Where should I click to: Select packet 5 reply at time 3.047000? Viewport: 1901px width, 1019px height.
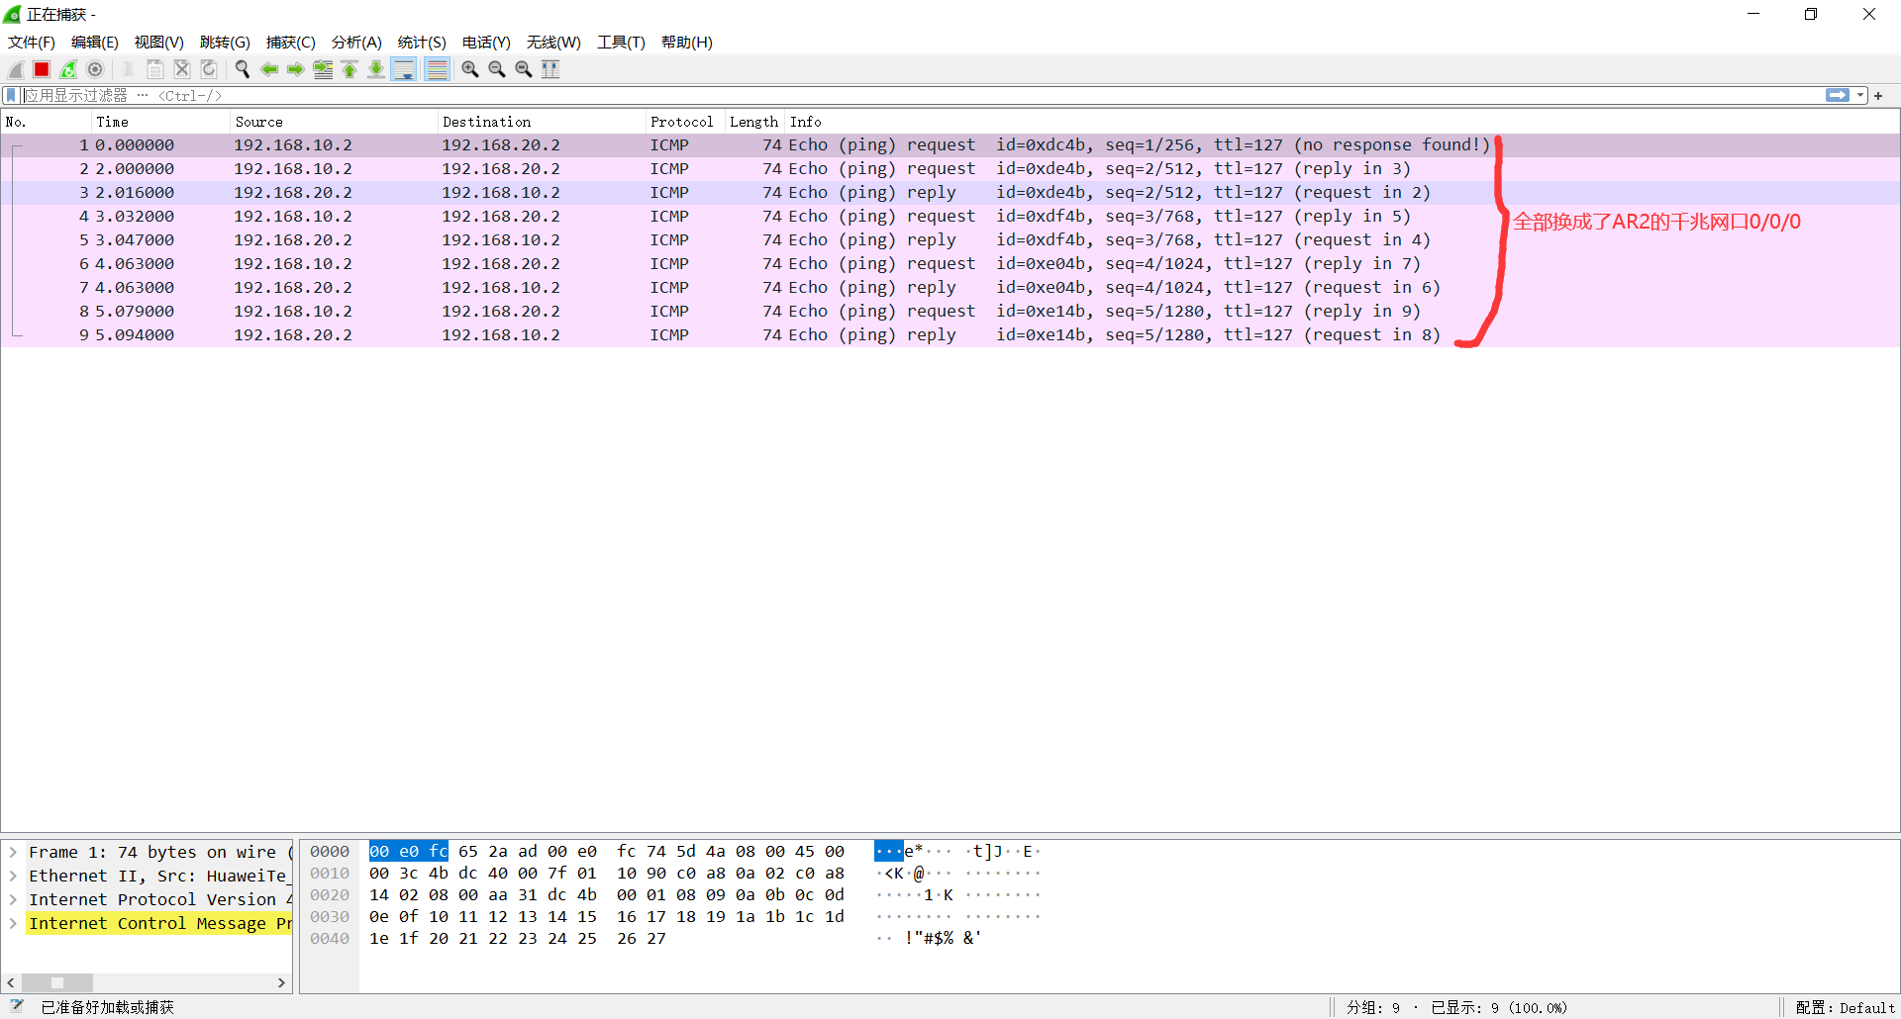(x=950, y=240)
